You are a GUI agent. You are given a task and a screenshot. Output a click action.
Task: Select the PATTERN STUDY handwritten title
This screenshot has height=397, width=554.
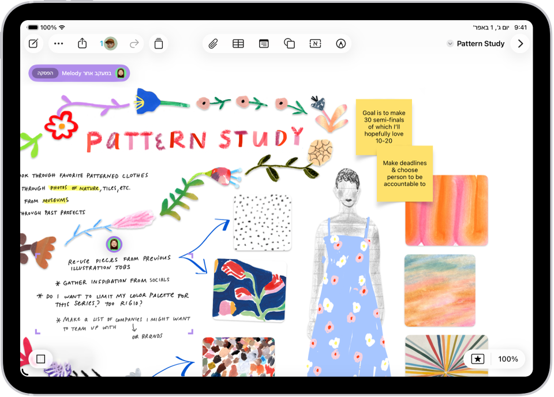pos(195,139)
